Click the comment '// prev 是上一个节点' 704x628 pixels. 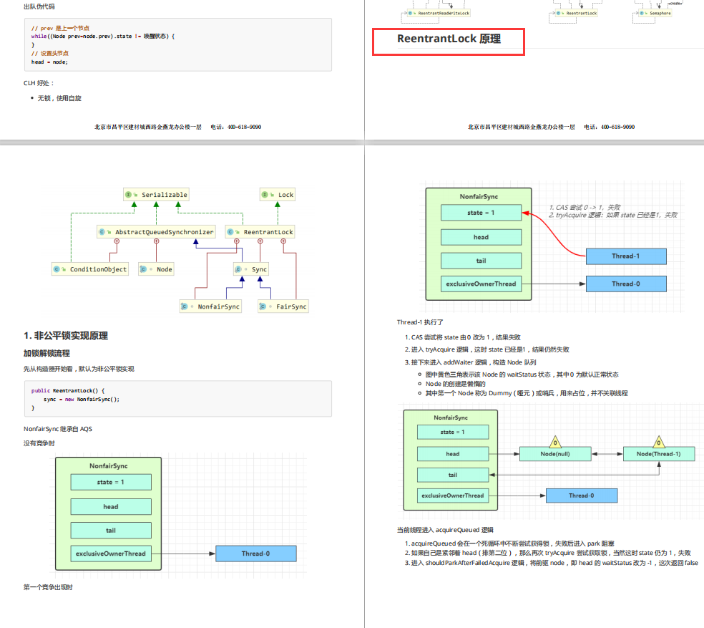click(x=60, y=28)
